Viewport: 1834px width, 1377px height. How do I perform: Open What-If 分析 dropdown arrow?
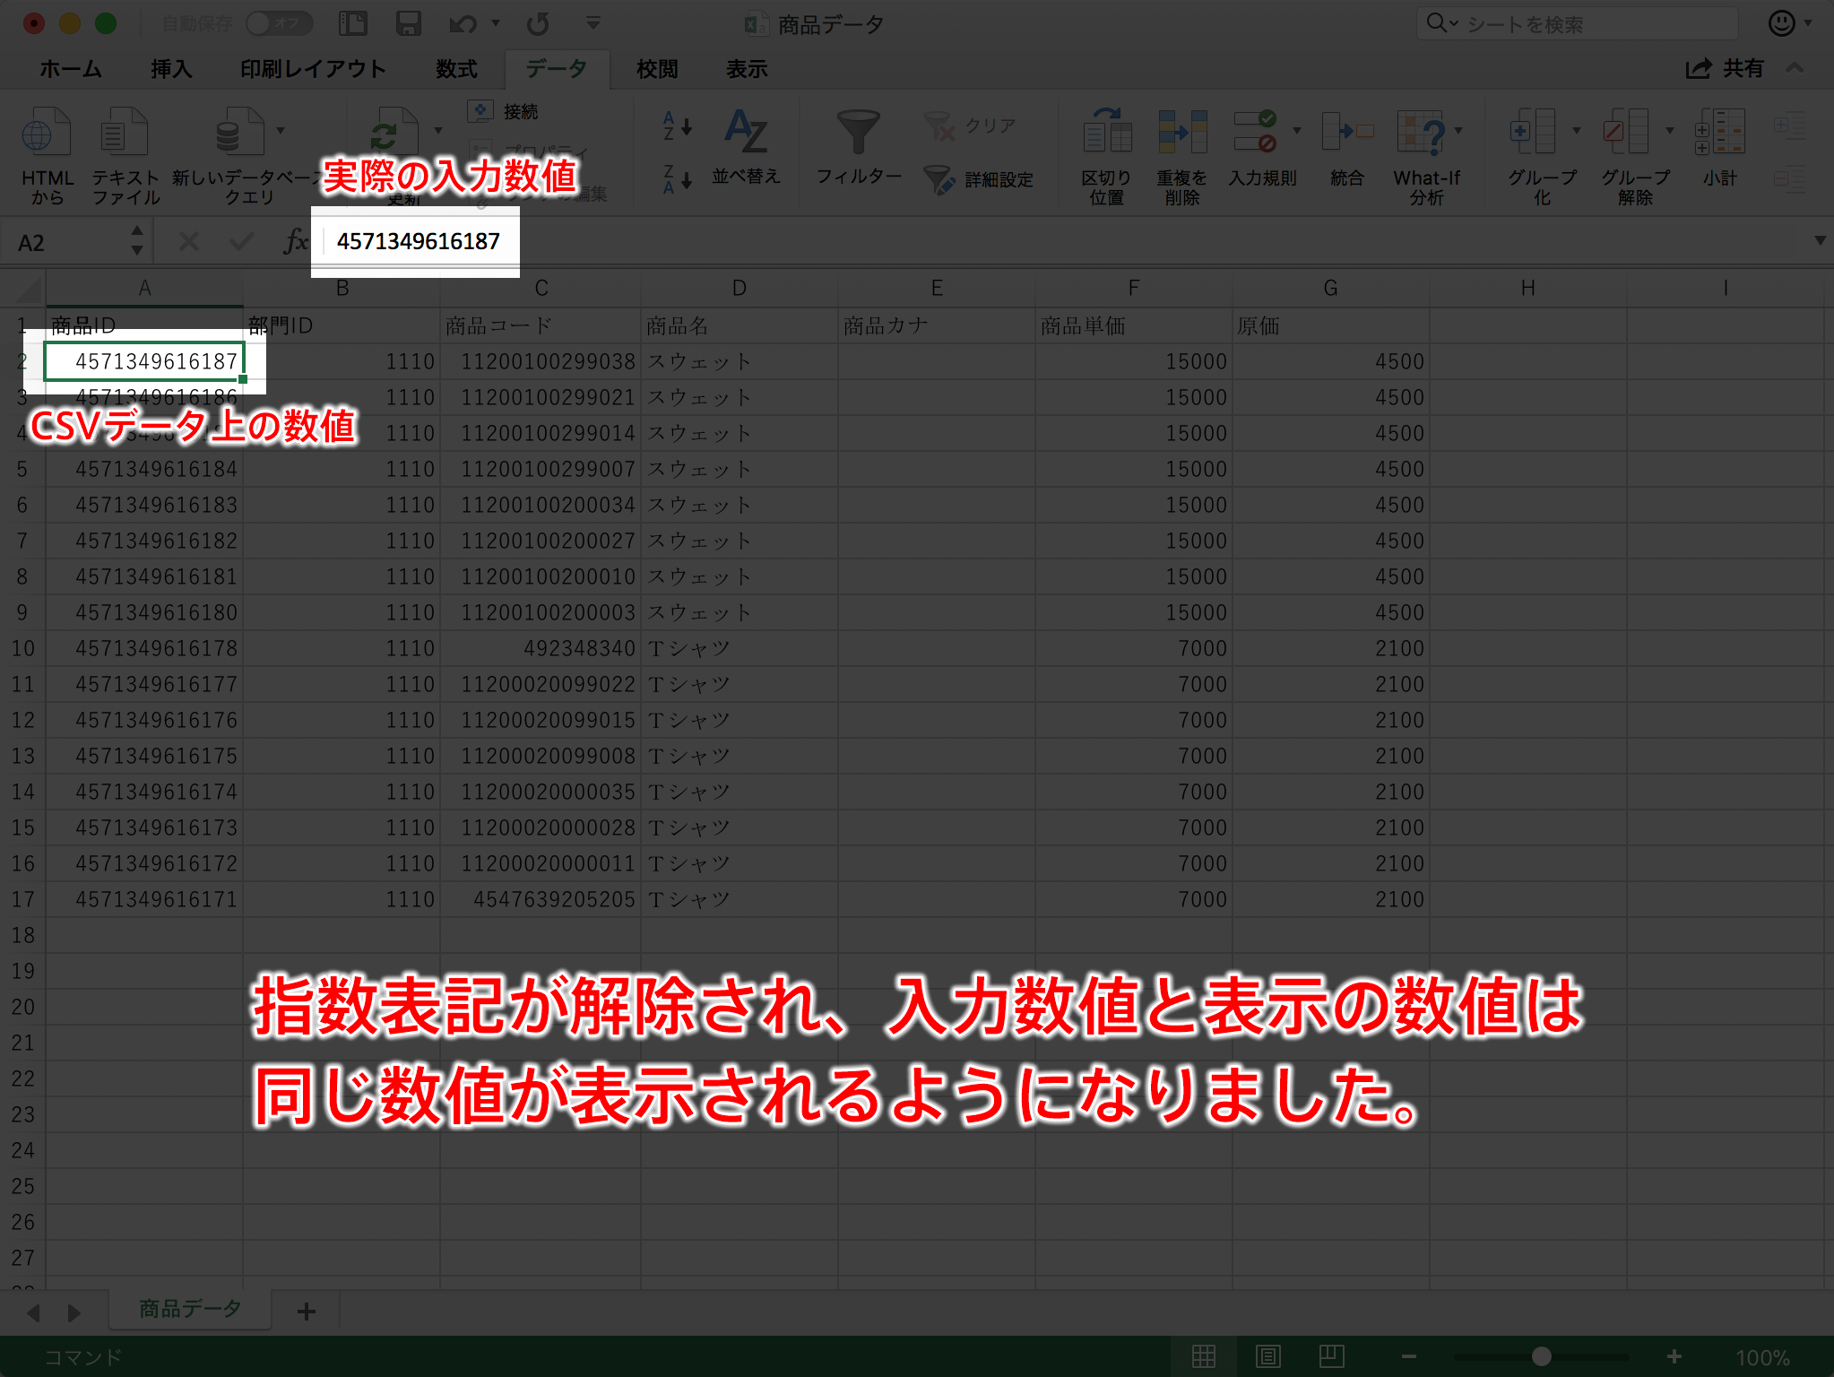click(1458, 131)
